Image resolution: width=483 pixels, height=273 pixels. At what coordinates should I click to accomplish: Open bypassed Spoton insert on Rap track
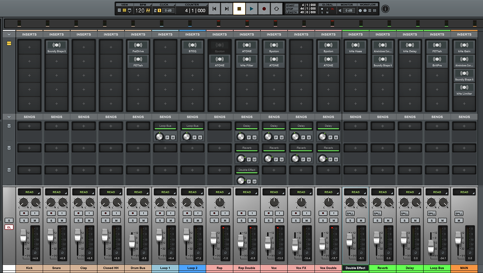(220, 47)
